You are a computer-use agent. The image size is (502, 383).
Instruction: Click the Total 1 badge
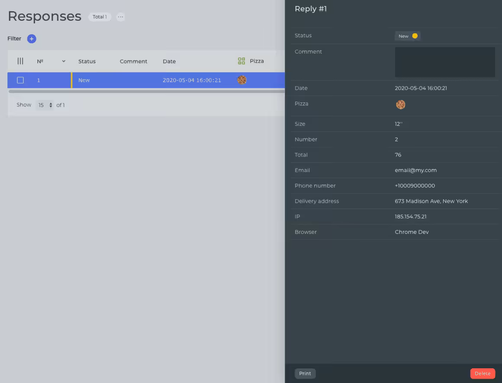[x=100, y=17]
